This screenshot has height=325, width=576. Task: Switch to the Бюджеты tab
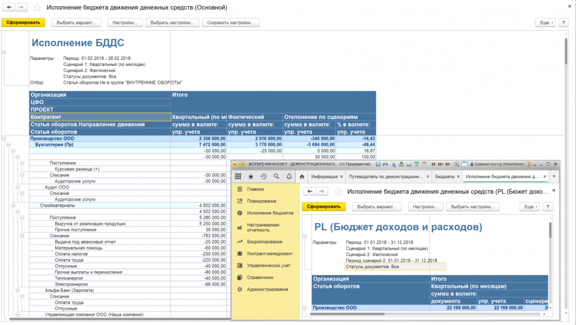tap(445, 176)
